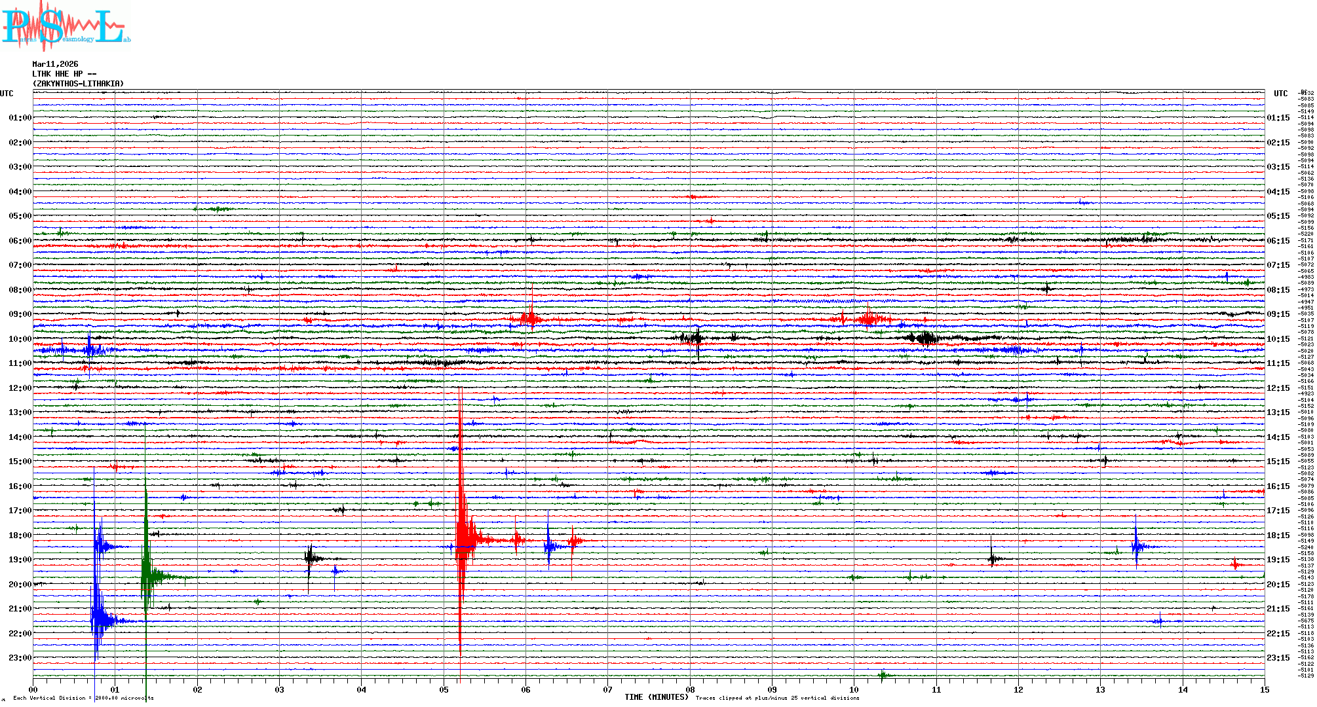Click the PSL Seismology Lab logo
1317x707 pixels.
[66, 26]
